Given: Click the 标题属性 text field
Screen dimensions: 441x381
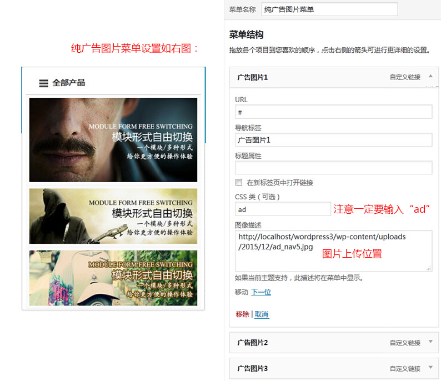Looking at the screenshot, I should click(x=333, y=168).
